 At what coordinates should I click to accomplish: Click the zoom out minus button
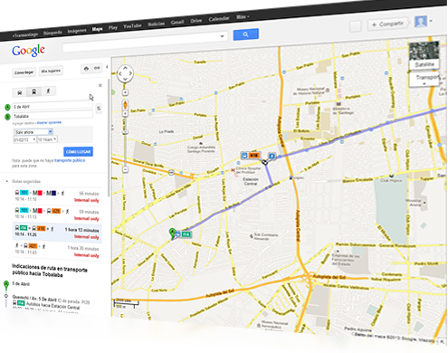126,169
